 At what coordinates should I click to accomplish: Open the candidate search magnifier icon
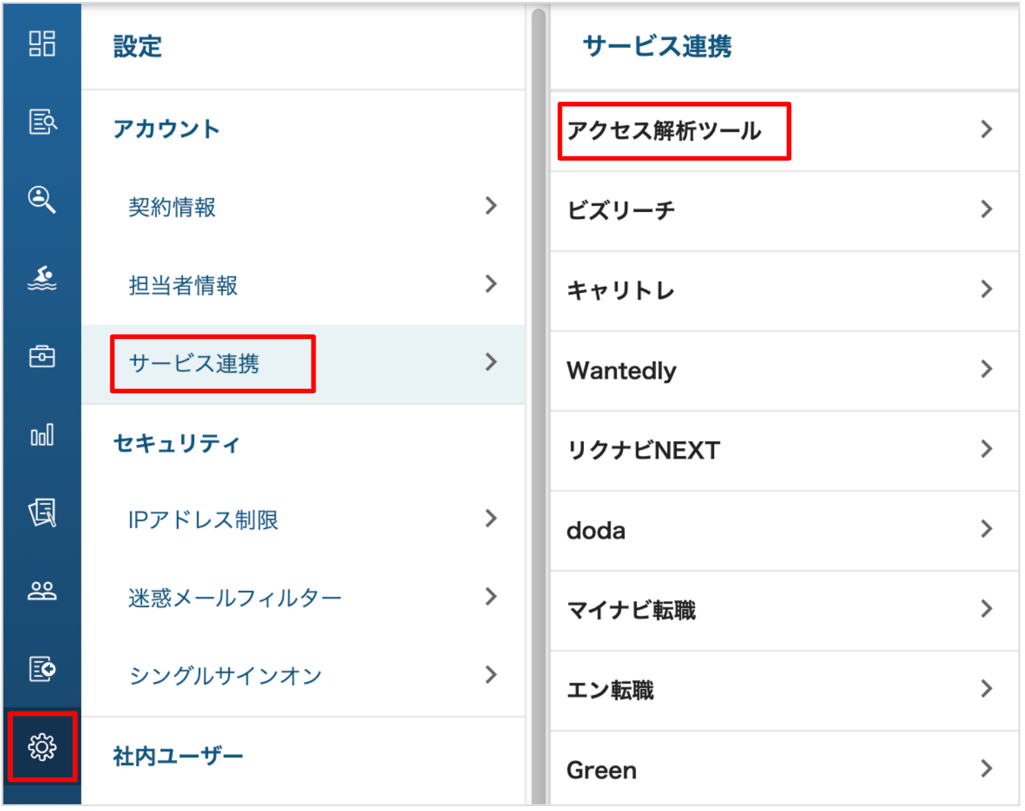point(42,200)
